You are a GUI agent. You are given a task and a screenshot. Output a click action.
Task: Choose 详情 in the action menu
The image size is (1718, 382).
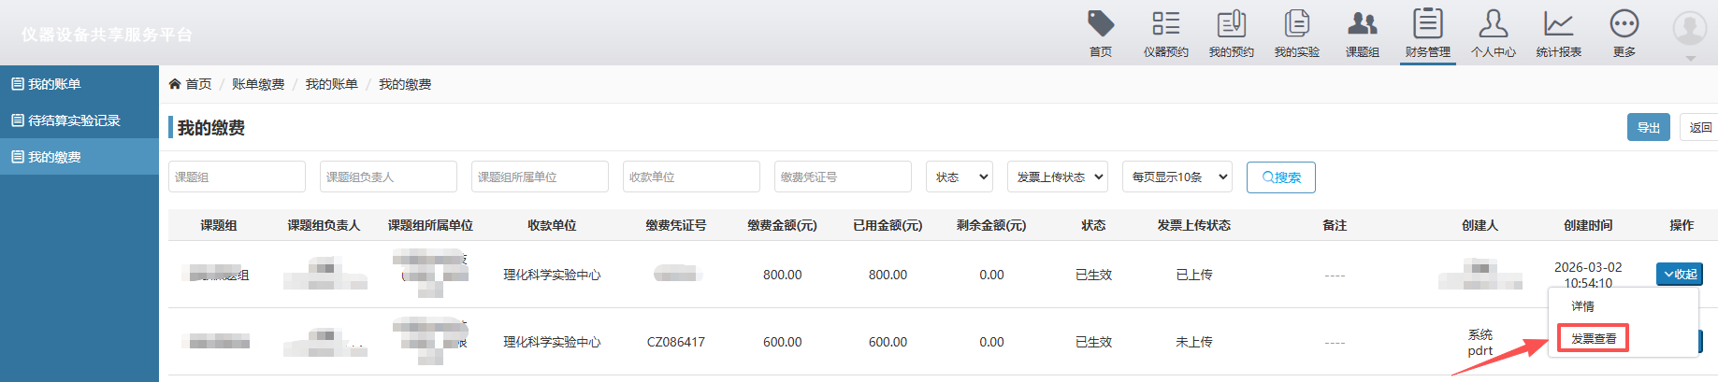[1582, 306]
